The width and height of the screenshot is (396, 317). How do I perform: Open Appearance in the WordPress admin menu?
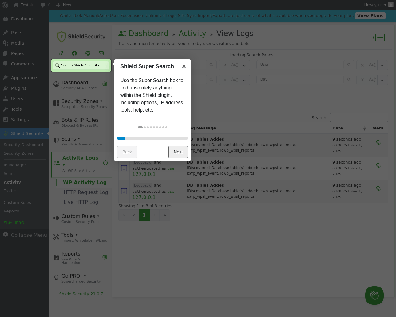tap(25, 78)
